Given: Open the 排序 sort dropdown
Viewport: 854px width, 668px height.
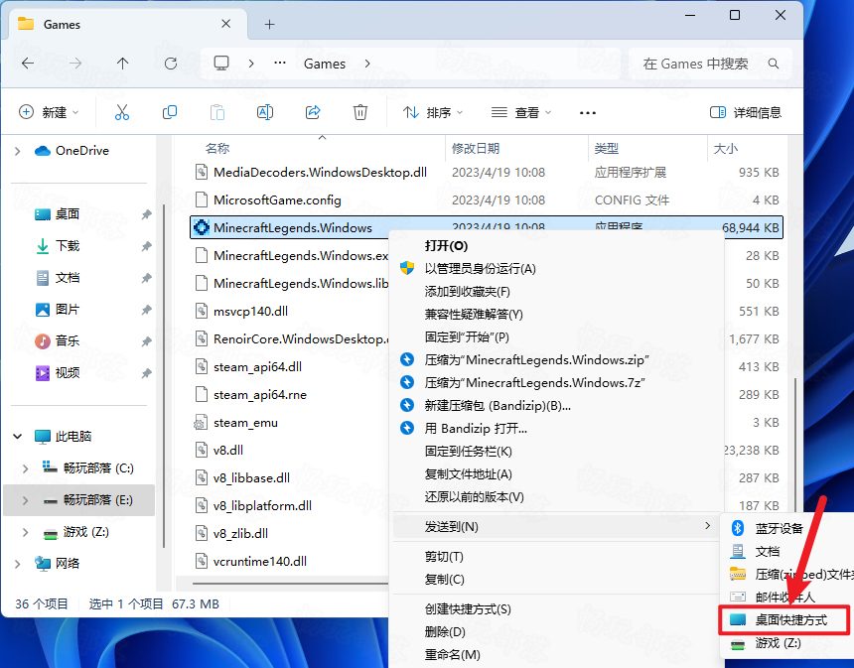Looking at the screenshot, I should [433, 112].
